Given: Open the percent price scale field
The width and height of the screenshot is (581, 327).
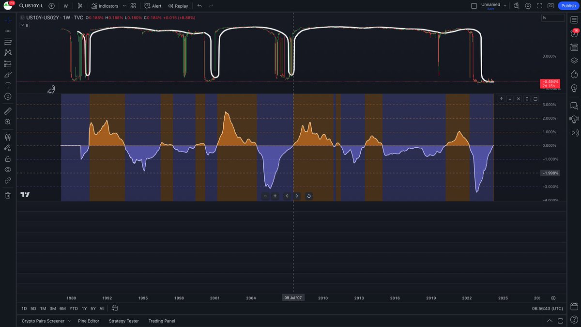Looking at the screenshot, I should click(x=553, y=18).
